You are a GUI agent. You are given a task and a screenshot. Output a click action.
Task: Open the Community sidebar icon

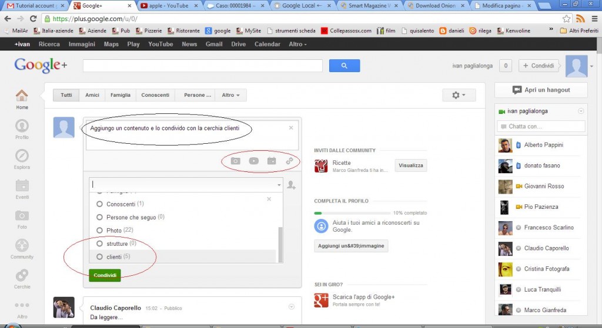(x=22, y=245)
